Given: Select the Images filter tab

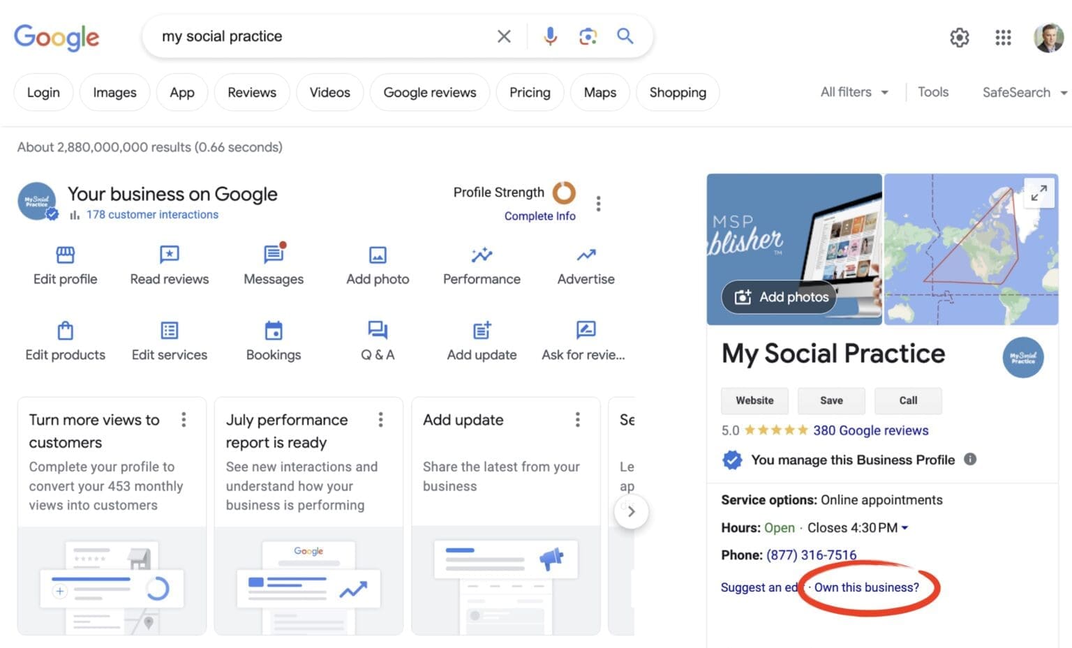Looking at the screenshot, I should click(114, 92).
